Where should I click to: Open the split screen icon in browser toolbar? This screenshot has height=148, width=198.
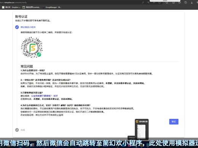[173, 2]
